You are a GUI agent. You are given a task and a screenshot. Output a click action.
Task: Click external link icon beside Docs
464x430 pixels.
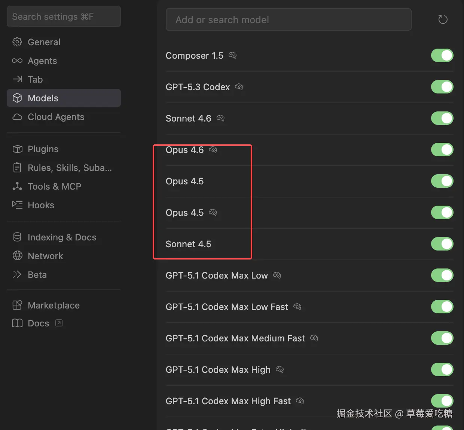click(x=59, y=323)
